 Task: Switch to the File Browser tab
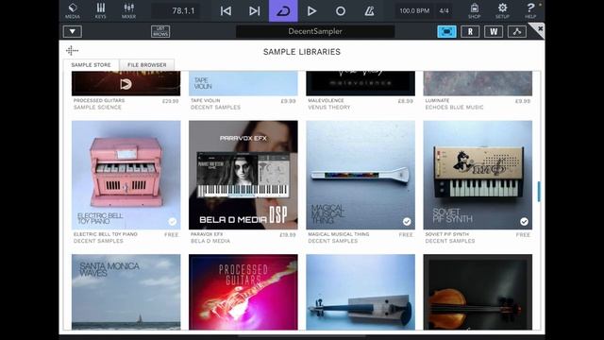147,65
